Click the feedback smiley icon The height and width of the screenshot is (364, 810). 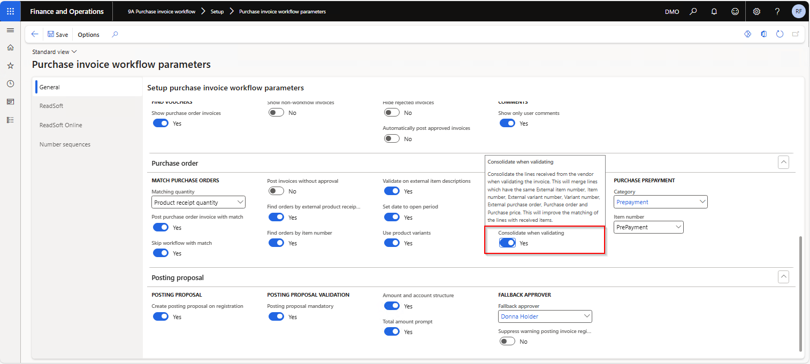735,11
